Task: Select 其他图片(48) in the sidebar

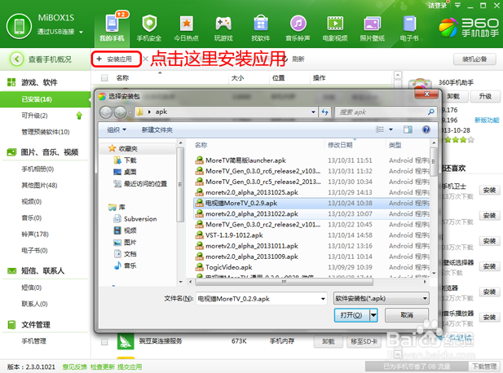Action: click(x=38, y=185)
